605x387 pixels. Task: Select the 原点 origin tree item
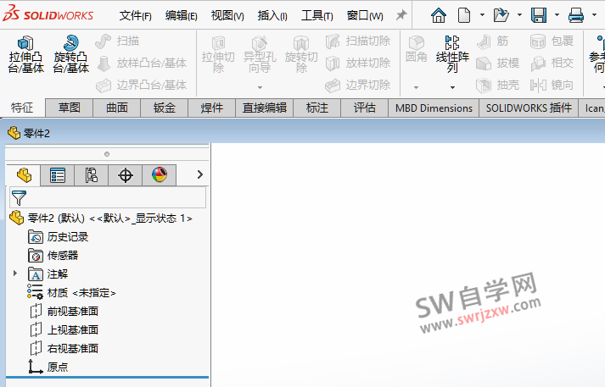pos(48,367)
